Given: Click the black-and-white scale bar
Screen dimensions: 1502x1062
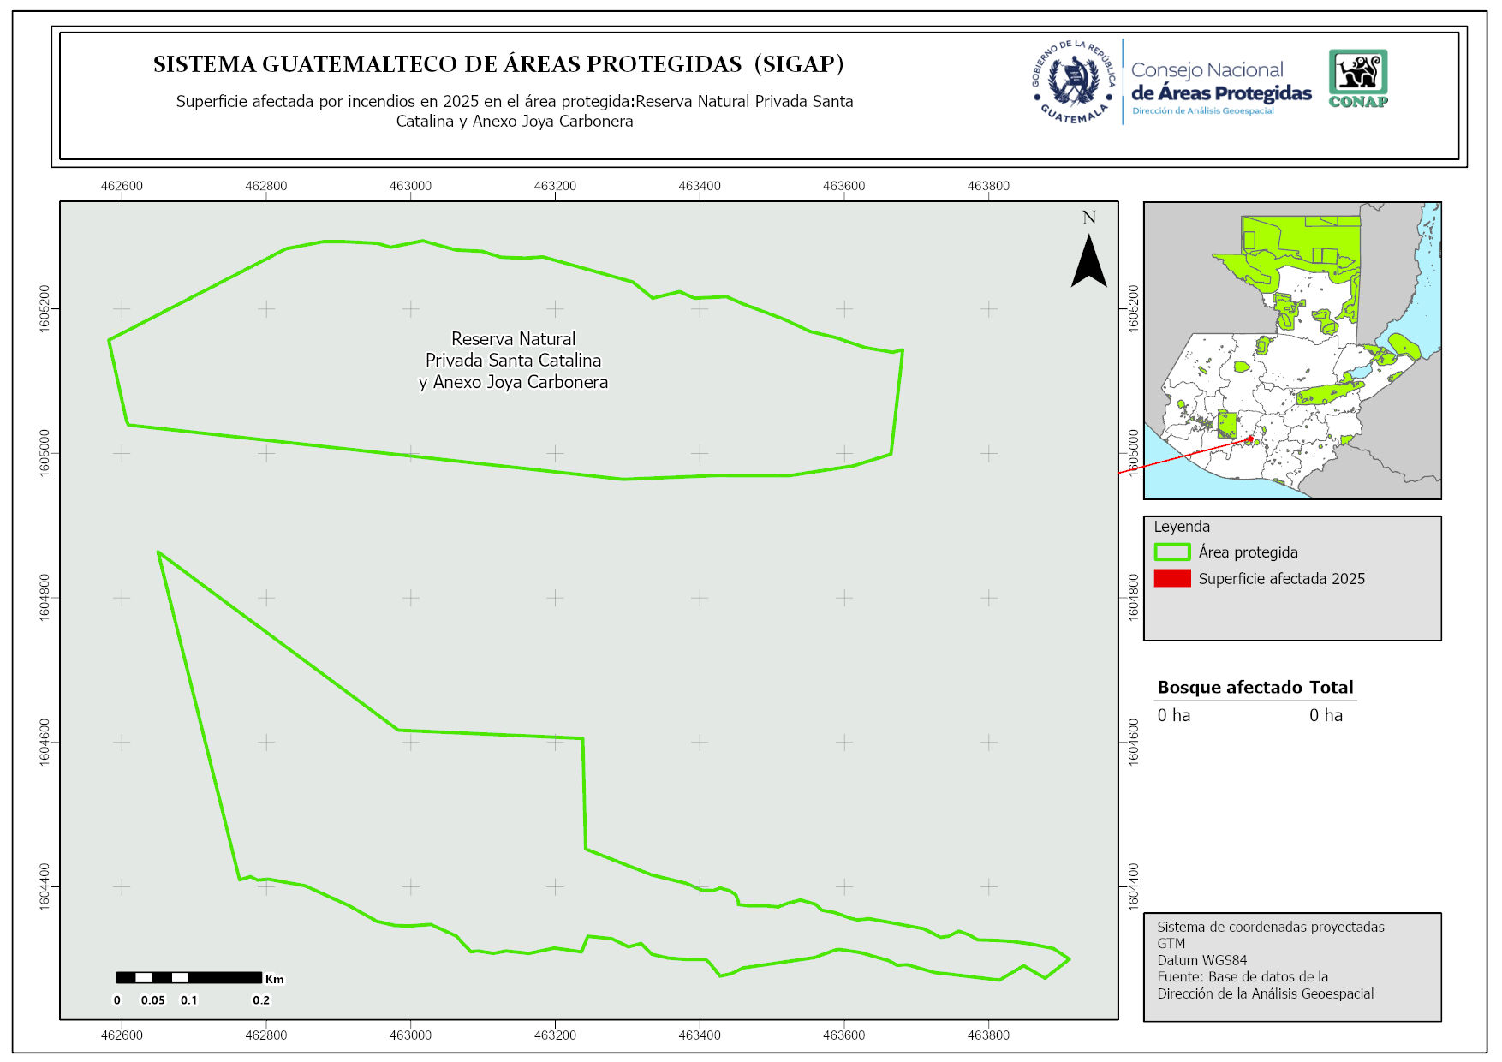Looking at the screenshot, I should point(188,977).
